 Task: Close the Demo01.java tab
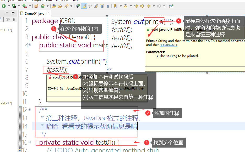point(48,13)
